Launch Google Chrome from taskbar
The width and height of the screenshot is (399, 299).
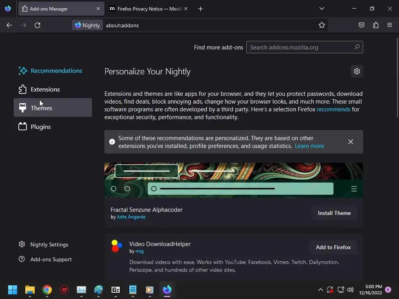[x=47, y=290]
